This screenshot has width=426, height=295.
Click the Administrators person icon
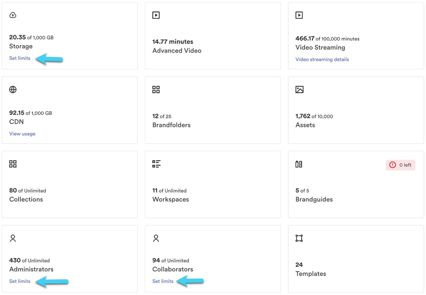(13, 238)
